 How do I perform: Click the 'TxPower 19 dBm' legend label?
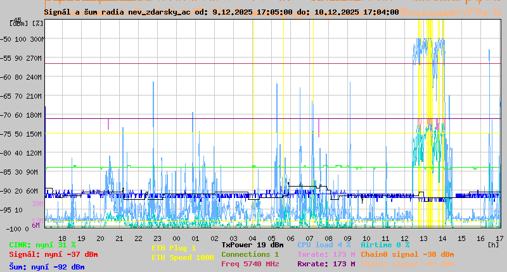click(x=252, y=245)
